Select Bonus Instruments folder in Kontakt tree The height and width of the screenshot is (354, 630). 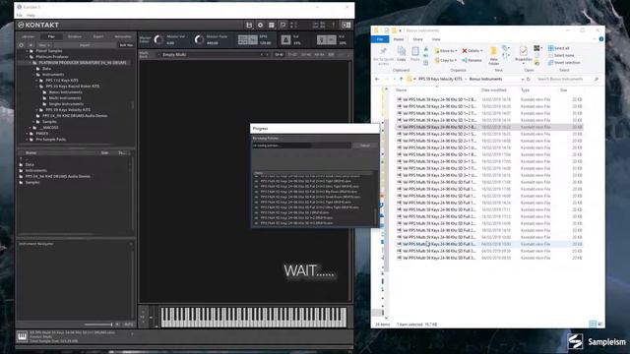[65, 91]
